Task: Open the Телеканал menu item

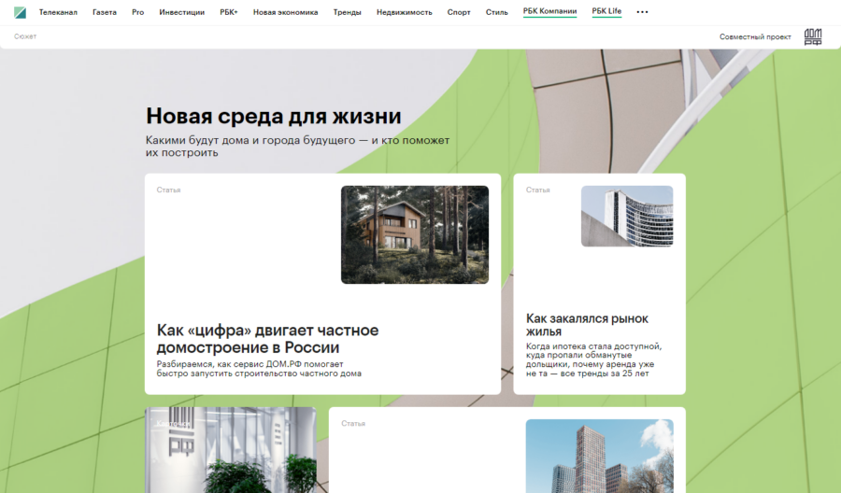Action: tap(58, 12)
